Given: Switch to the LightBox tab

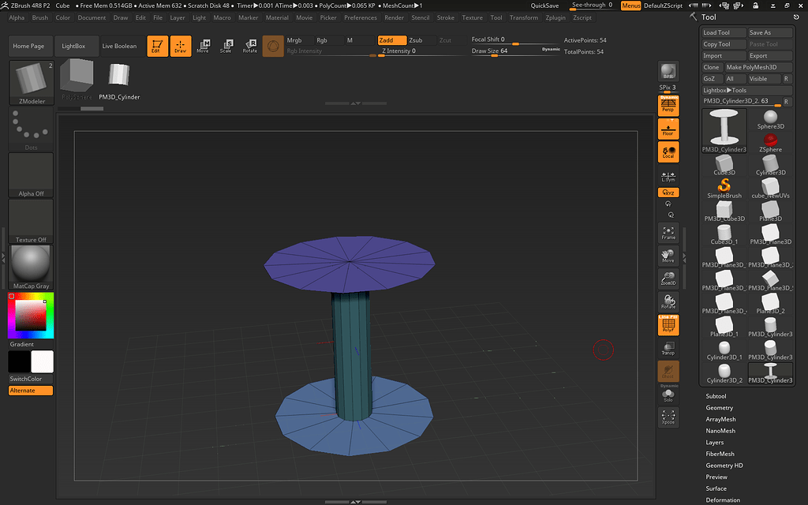Looking at the screenshot, I should [x=75, y=46].
